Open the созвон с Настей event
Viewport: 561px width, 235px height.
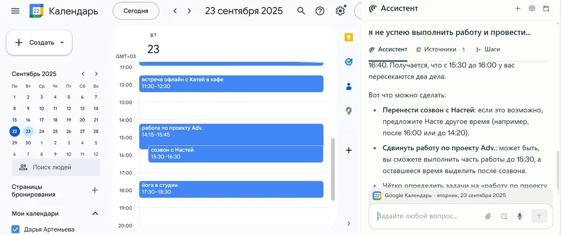click(236, 153)
